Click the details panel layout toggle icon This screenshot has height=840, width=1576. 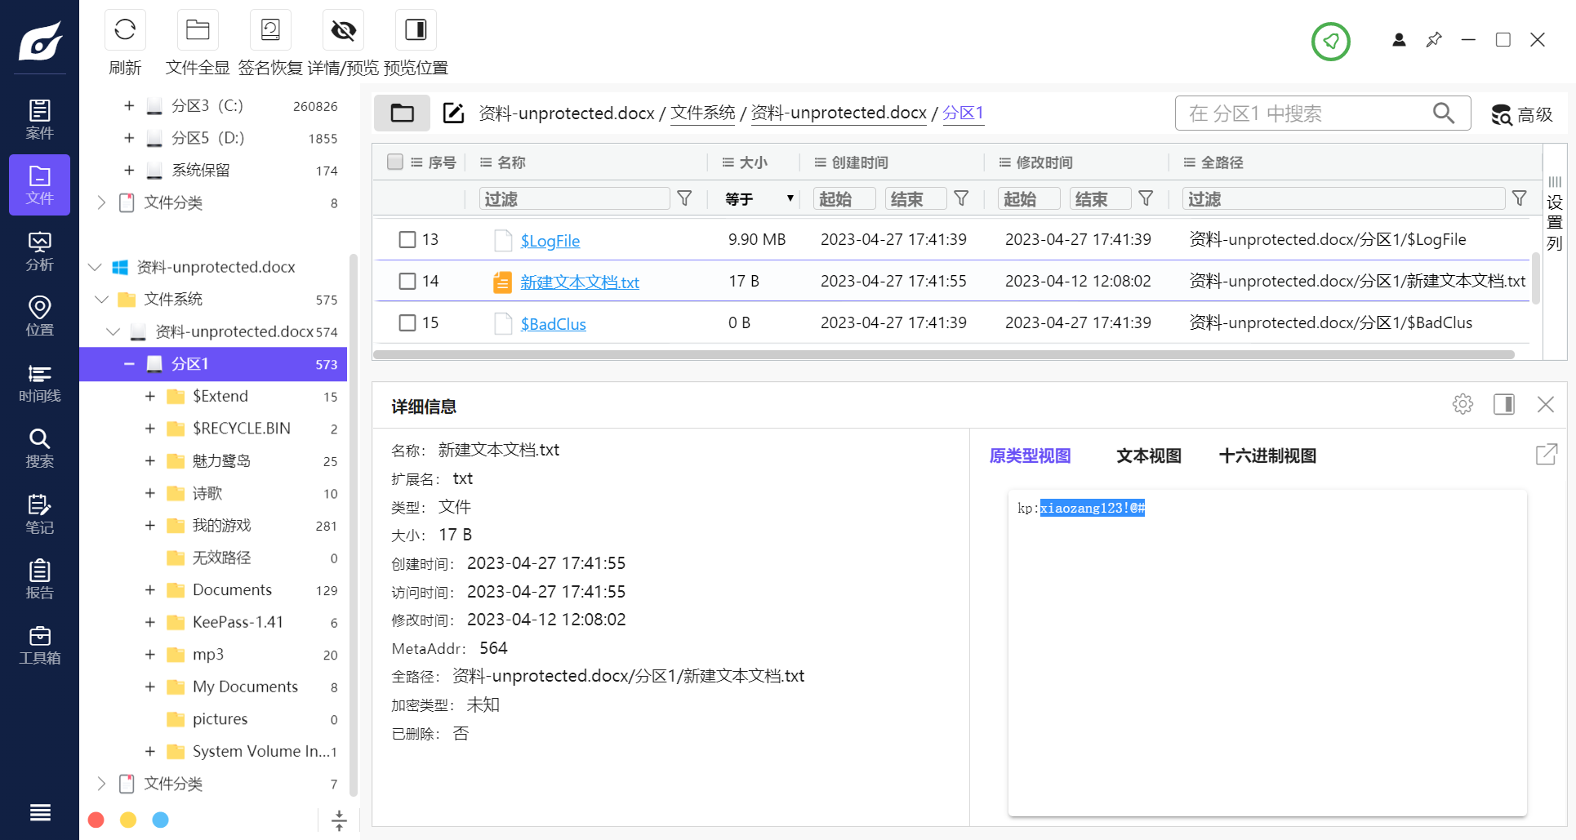(x=1504, y=404)
